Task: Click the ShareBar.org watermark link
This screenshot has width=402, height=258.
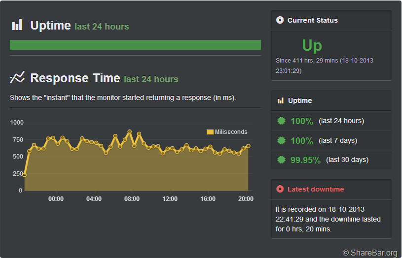Action: click(x=370, y=253)
